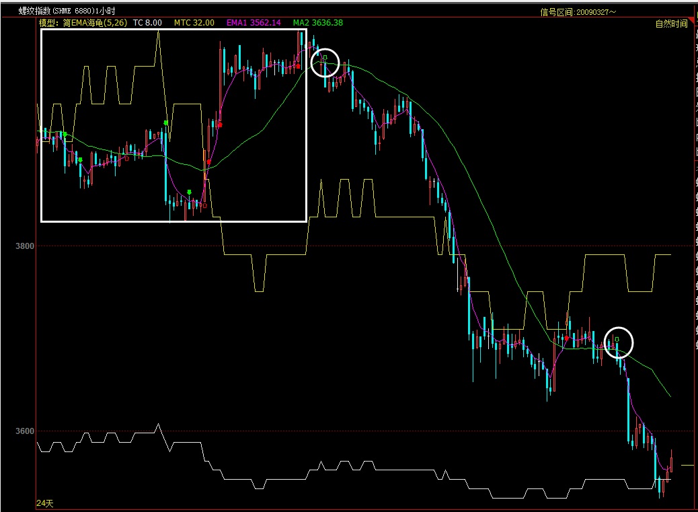
Task: Click the signal arrow inside the lower-right white circle
Action: 617,340
